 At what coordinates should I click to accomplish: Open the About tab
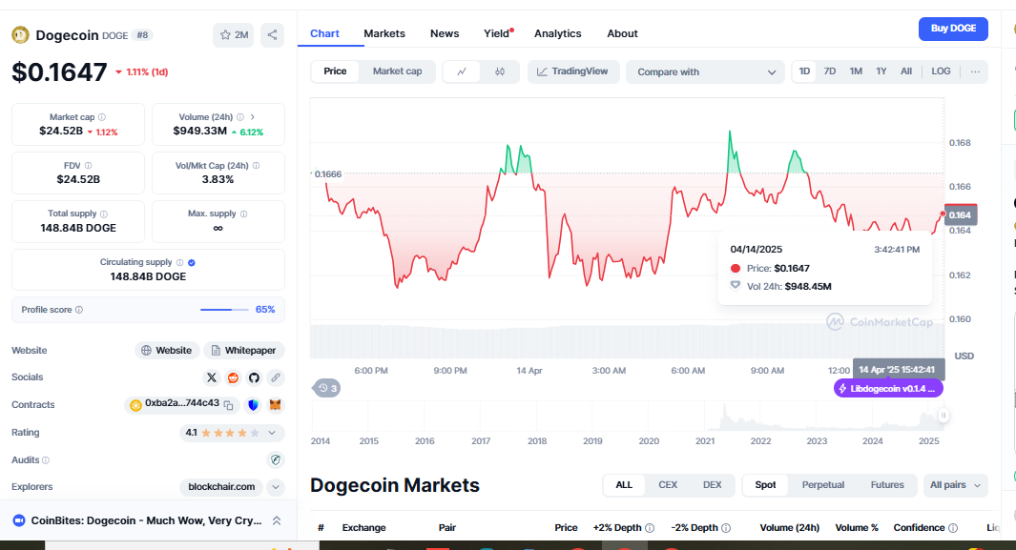[622, 33]
